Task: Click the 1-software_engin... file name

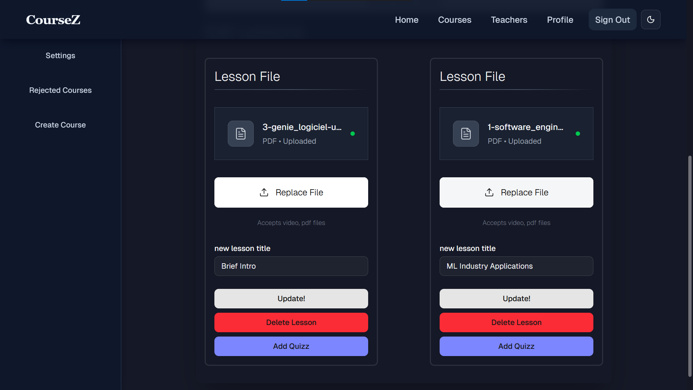Action: click(x=526, y=127)
